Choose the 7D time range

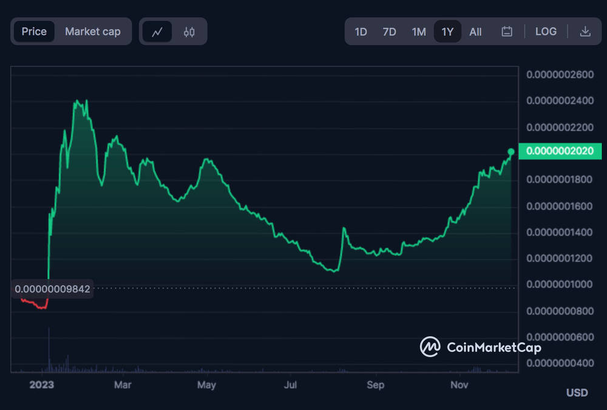(x=390, y=32)
